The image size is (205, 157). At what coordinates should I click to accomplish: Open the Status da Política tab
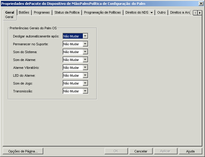[x=67, y=12]
